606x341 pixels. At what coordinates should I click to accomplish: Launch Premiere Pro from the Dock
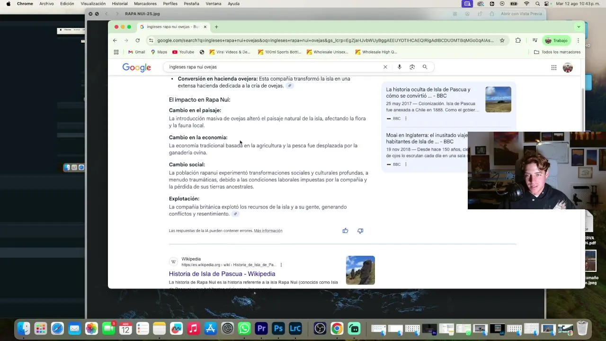tap(261, 328)
